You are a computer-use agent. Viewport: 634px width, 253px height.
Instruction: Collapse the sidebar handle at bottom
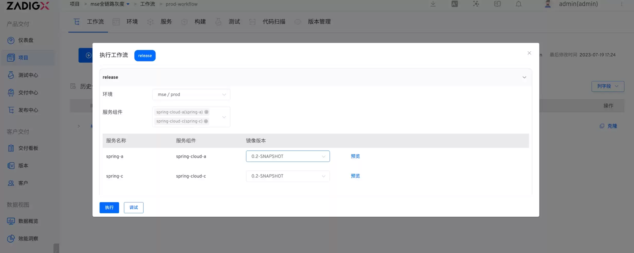(56, 248)
